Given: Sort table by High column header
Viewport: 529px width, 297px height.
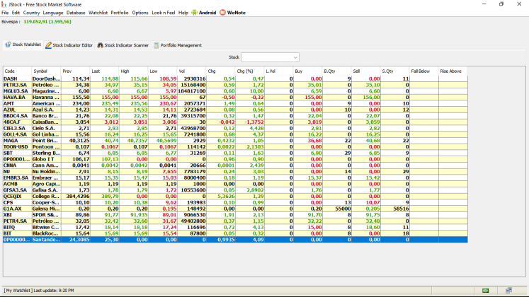Looking at the screenshot, I should (134, 71).
